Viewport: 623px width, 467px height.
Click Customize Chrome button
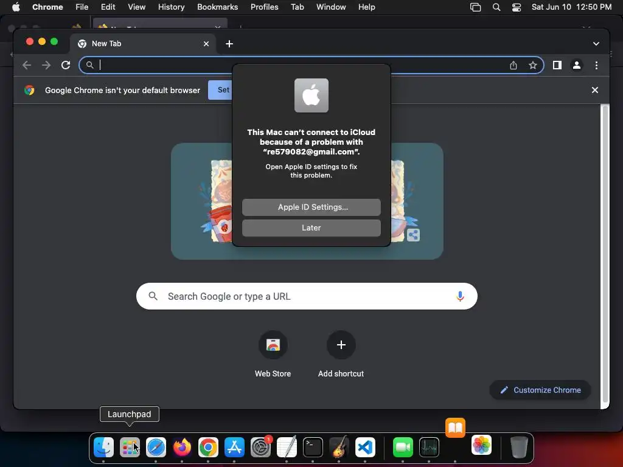click(x=540, y=390)
